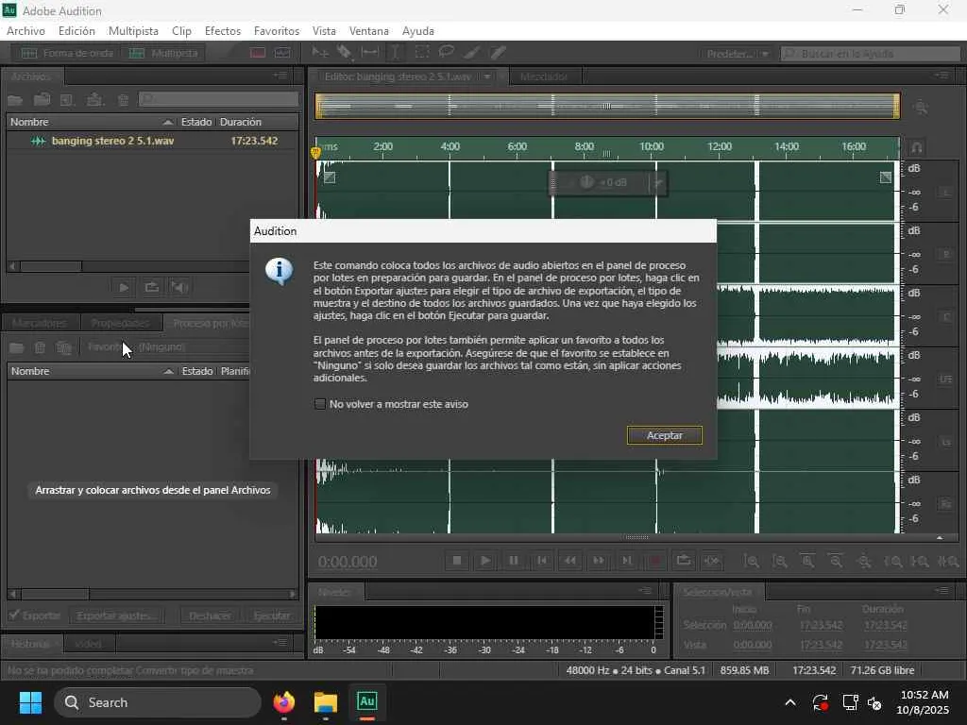Click the Stop button in transport controls
Viewport: 967px width, 725px height.
[x=457, y=561]
